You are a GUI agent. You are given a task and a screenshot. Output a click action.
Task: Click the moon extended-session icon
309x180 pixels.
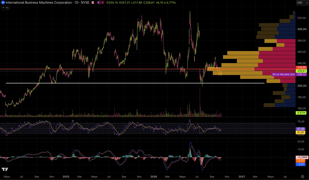(x=99, y=3)
